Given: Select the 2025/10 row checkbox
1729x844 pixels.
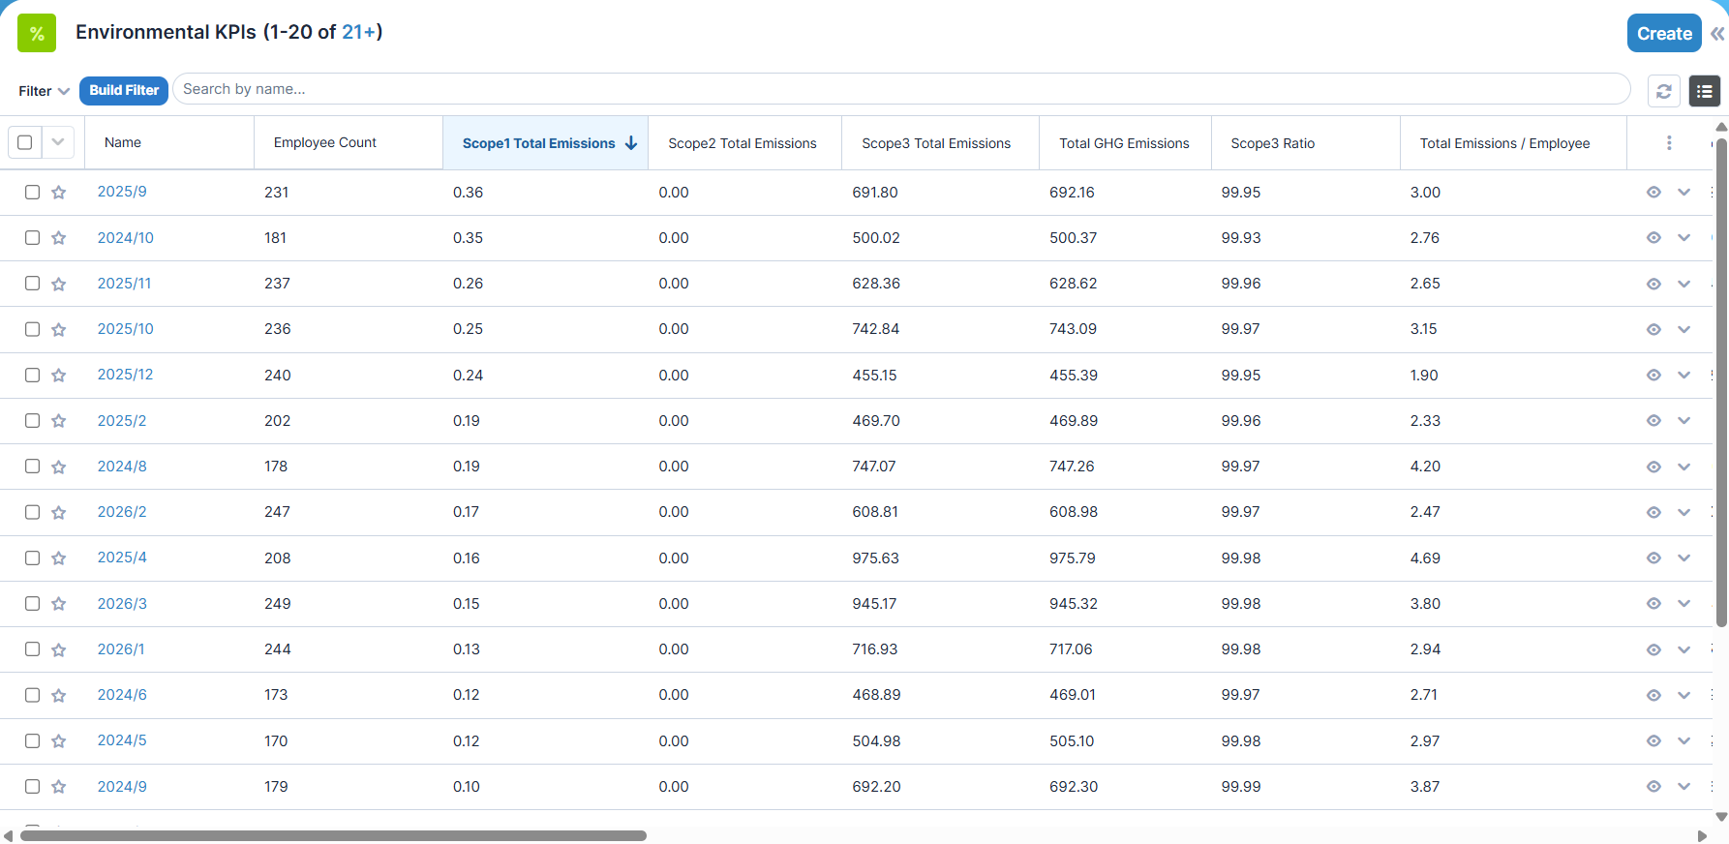Looking at the screenshot, I should pyautogui.click(x=32, y=329).
